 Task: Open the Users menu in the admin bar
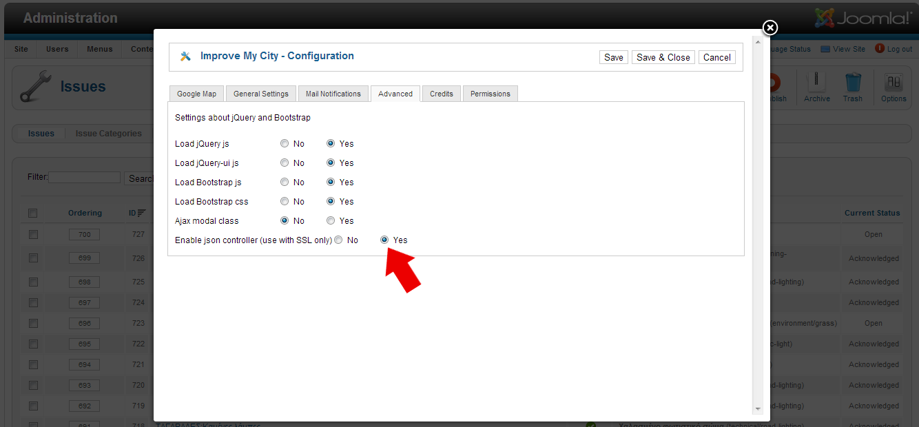(57, 49)
